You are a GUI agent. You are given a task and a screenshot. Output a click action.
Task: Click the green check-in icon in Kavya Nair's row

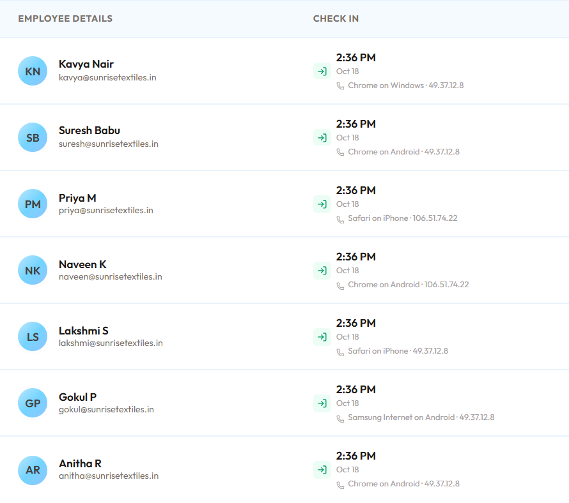tap(322, 71)
